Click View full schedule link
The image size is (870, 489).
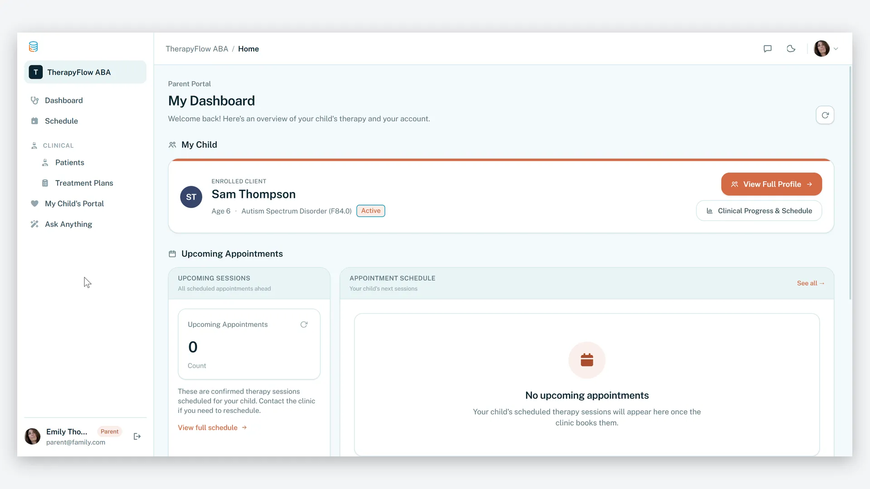[x=212, y=428]
